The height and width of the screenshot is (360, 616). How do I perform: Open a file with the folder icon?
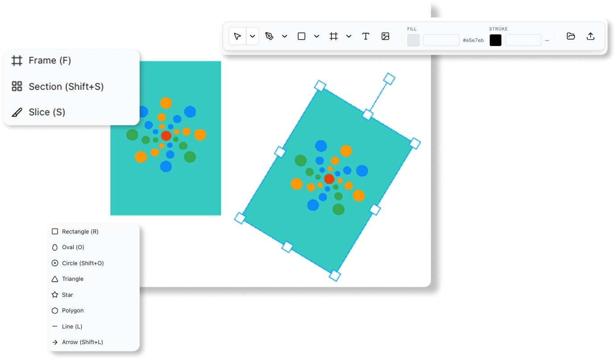pyautogui.click(x=571, y=36)
